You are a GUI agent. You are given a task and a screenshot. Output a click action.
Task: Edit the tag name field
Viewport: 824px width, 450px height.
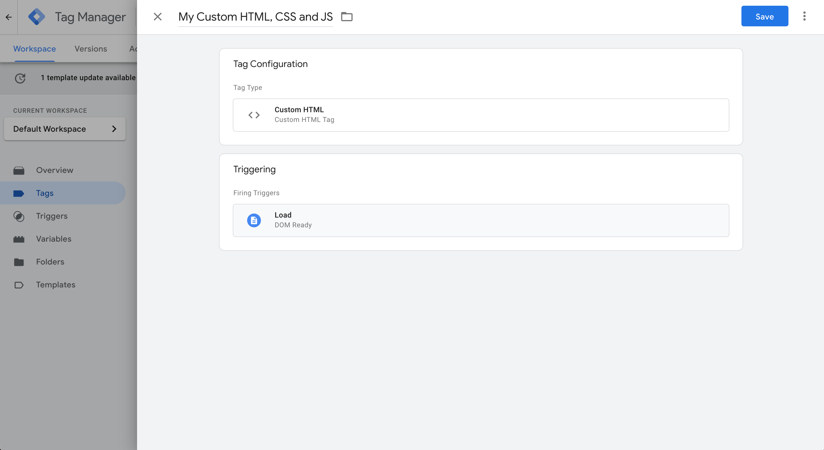255,17
